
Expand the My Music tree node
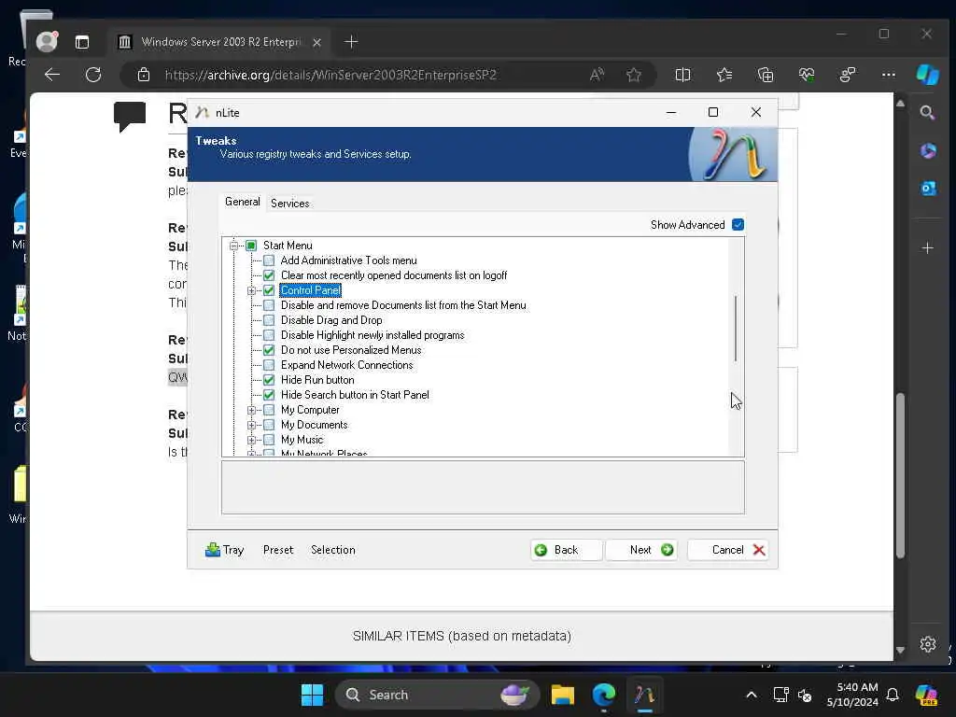pos(251,441)
